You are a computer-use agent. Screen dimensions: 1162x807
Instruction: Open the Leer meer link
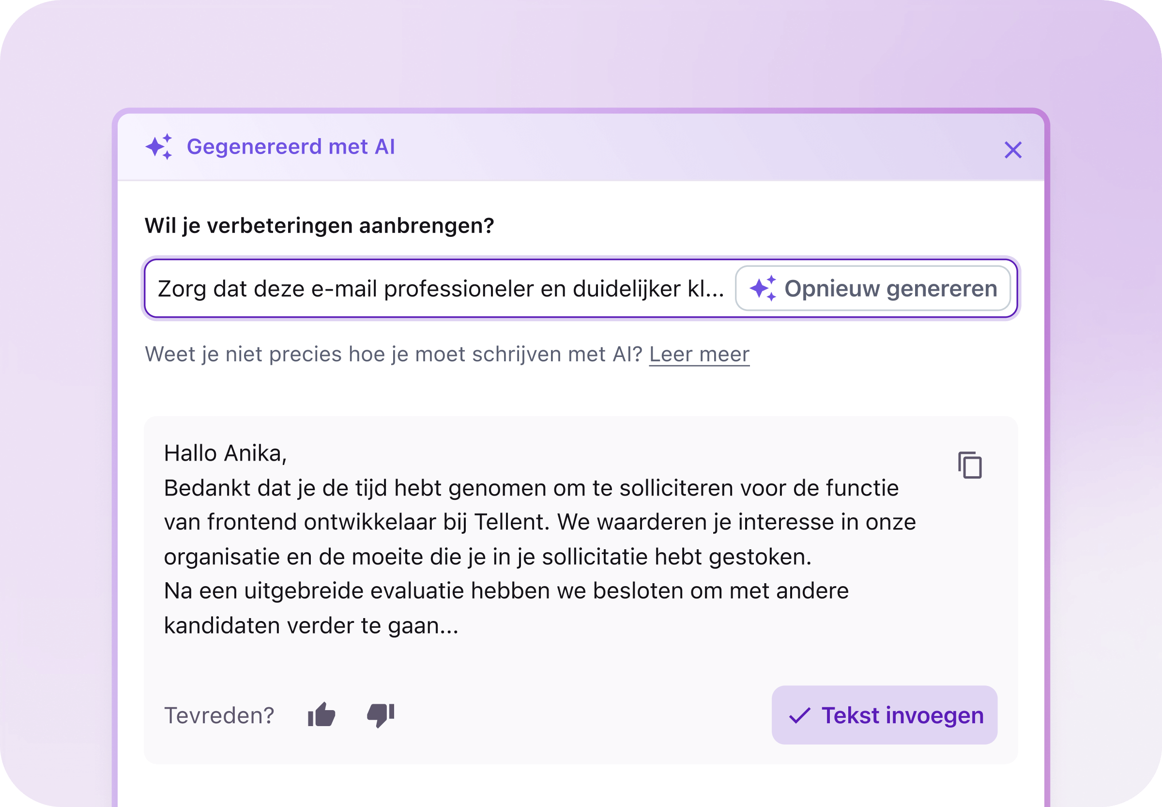(699, 354)
